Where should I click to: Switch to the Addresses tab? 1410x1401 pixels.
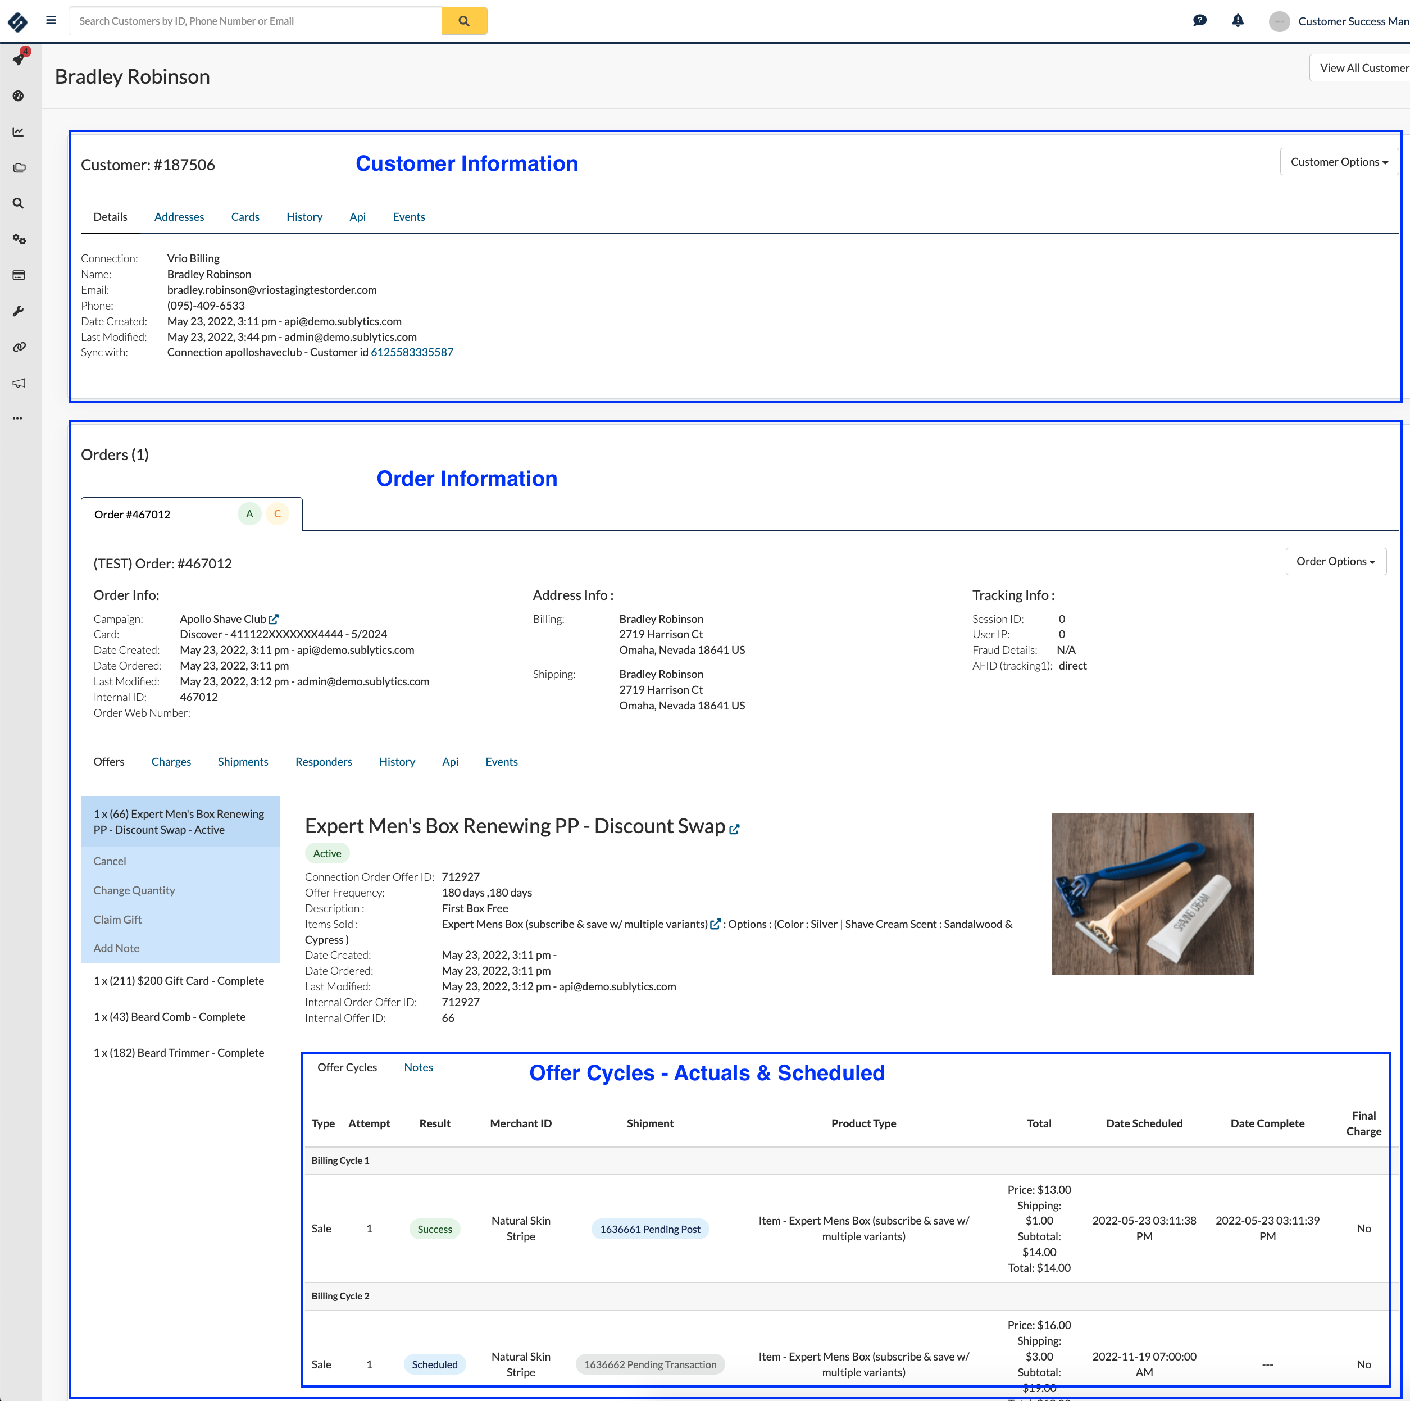click(178, 216)
